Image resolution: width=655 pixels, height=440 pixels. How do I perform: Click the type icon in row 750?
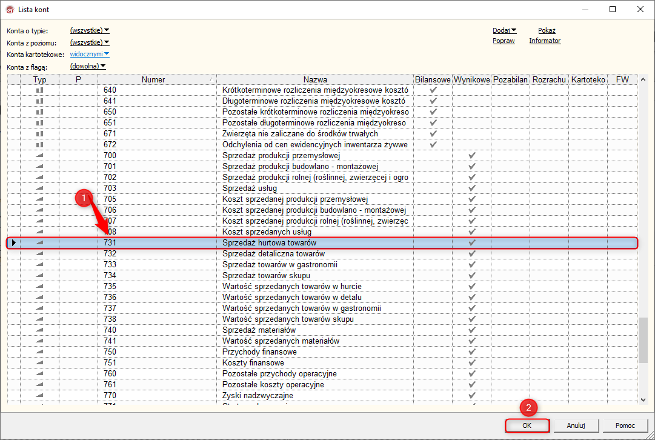click(x=40, y=352)
